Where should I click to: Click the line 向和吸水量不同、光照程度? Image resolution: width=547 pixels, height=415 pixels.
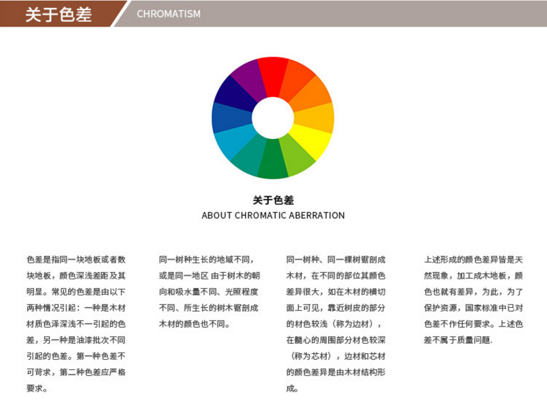(x=208, y=292)
